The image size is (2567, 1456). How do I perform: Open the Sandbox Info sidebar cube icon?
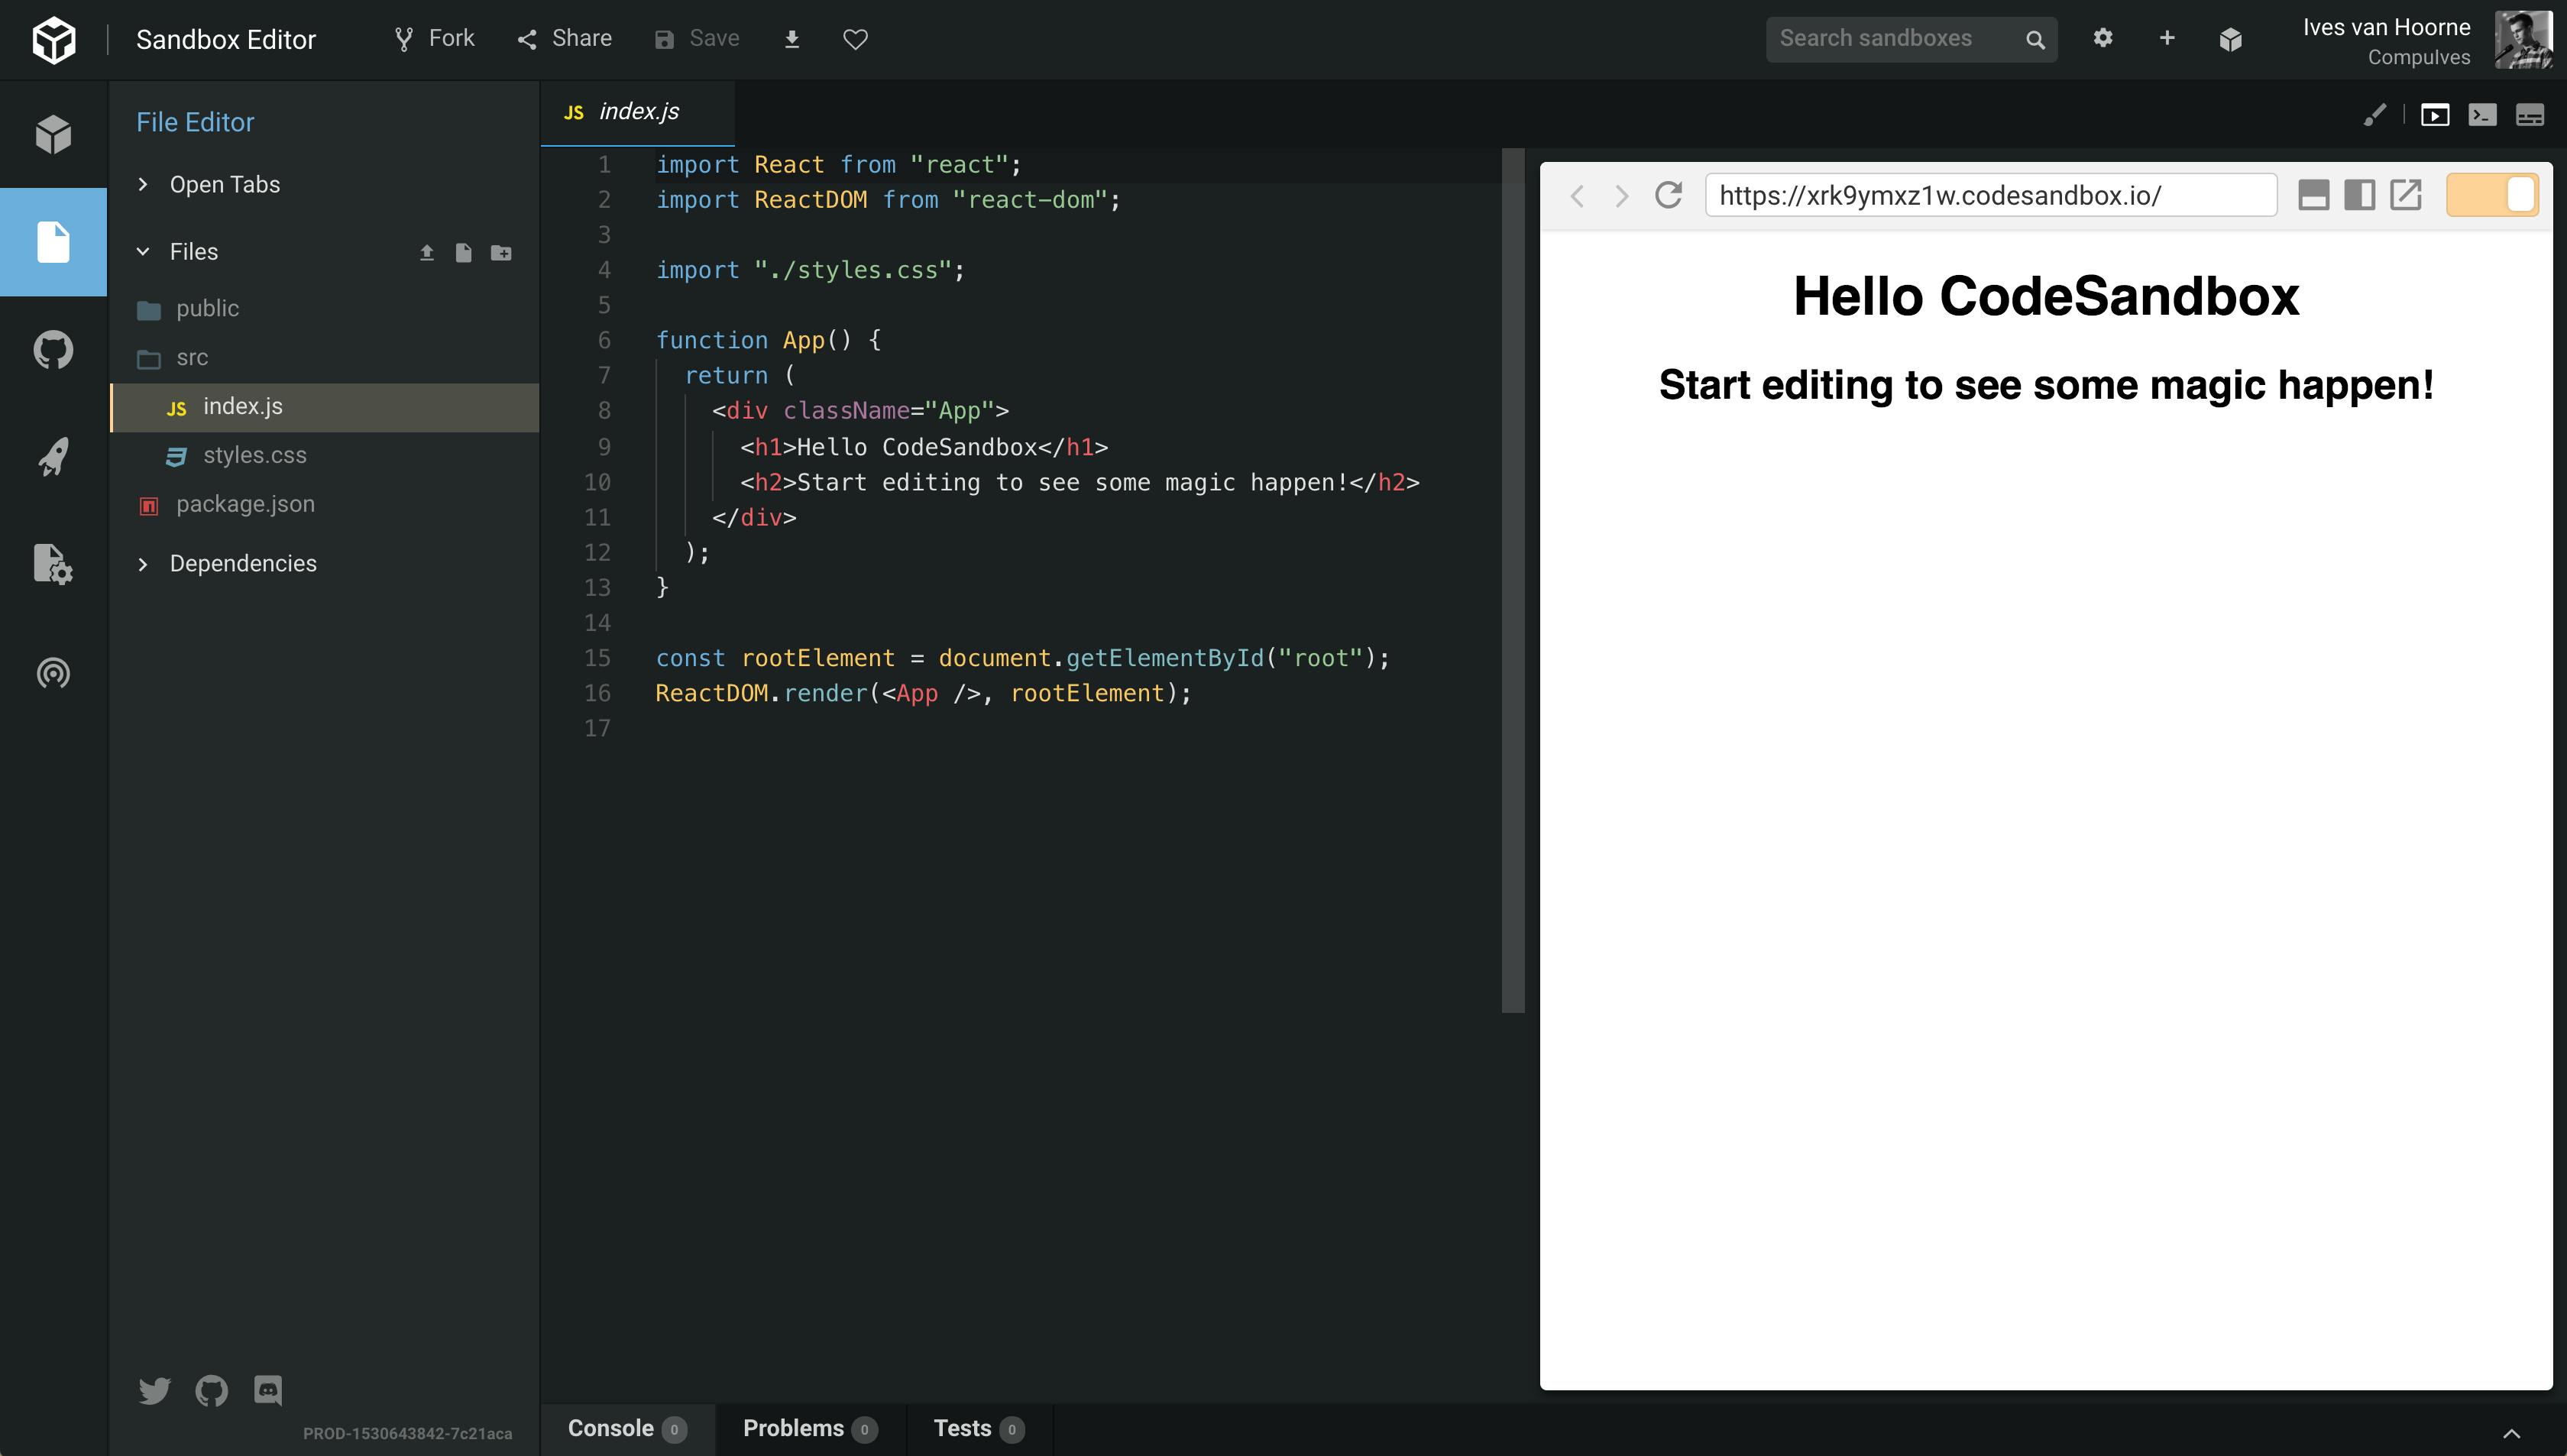tap(53, 134)
